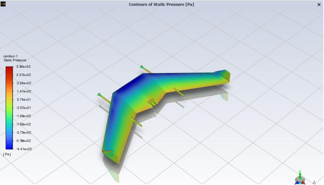324x185 pixels.
Task: Close the Contours of Static Pressure window
Action: tap(319, 5)
